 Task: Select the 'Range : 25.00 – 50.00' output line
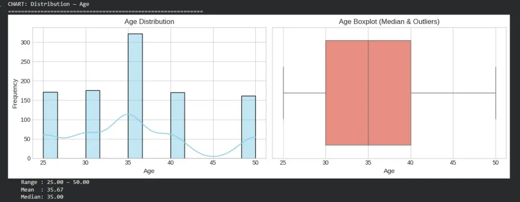tap(55, 182)
